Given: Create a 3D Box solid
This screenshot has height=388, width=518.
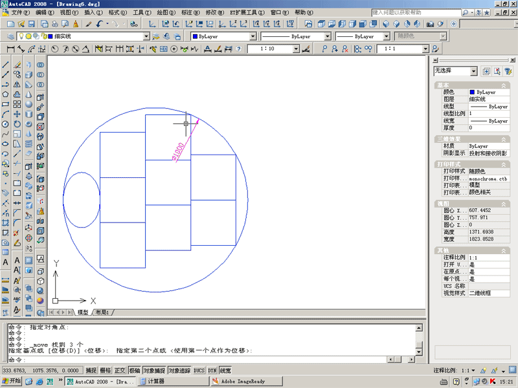Looking at the screenshot, I should pyautogui.click(x=29, y=74).
